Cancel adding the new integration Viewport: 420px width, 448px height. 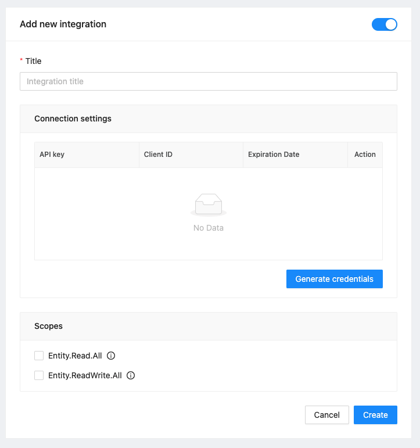[327, 415]
